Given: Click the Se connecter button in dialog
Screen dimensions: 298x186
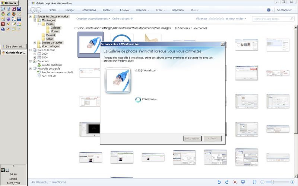Looking at the screenshot, I should tap(192, 138).
